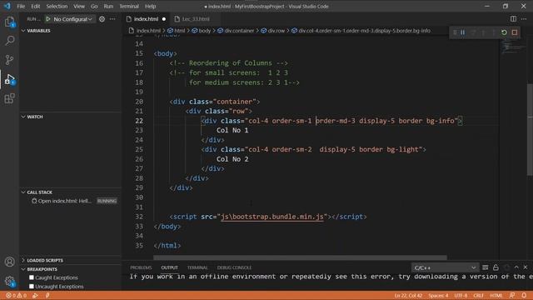Open the Selection menu
The height and width of the screenshot is (300, 533).
click(x=57, y=6)
